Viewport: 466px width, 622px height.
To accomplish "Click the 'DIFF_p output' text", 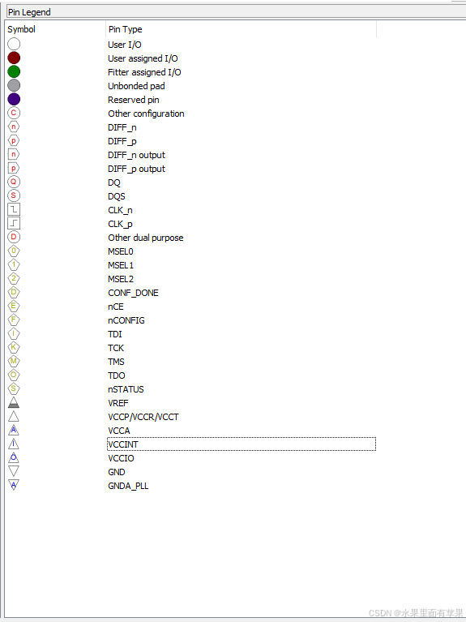I will [136, 169].
